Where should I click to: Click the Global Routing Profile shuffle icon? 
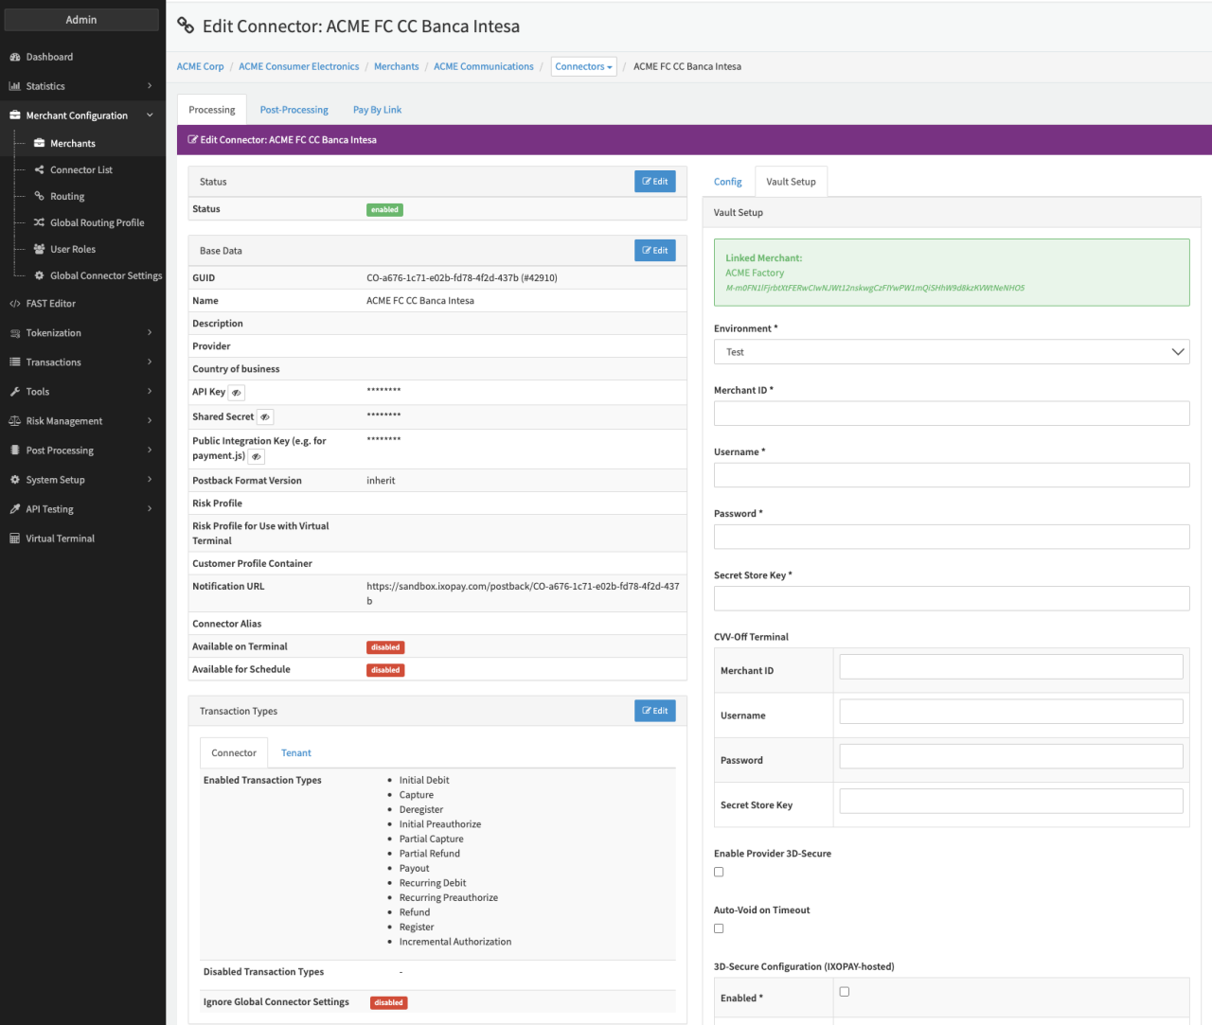[x=40, y=223]
